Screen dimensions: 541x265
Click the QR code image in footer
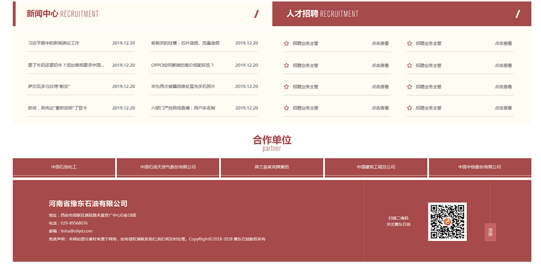[x=447, y=221]
